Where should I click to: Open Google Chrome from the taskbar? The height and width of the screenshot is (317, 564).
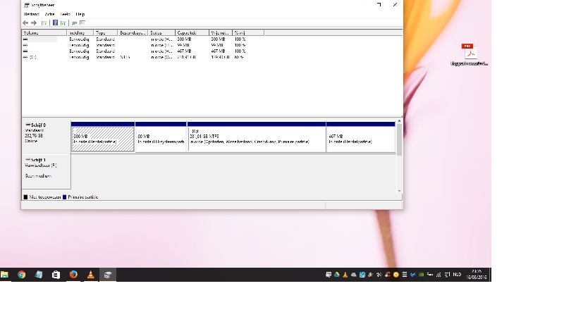22,275
